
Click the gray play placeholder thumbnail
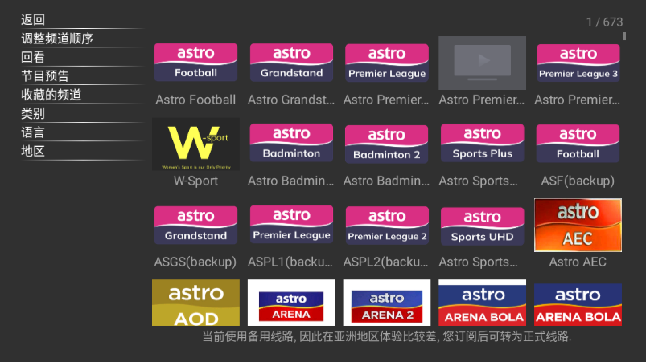pos(482,63)
